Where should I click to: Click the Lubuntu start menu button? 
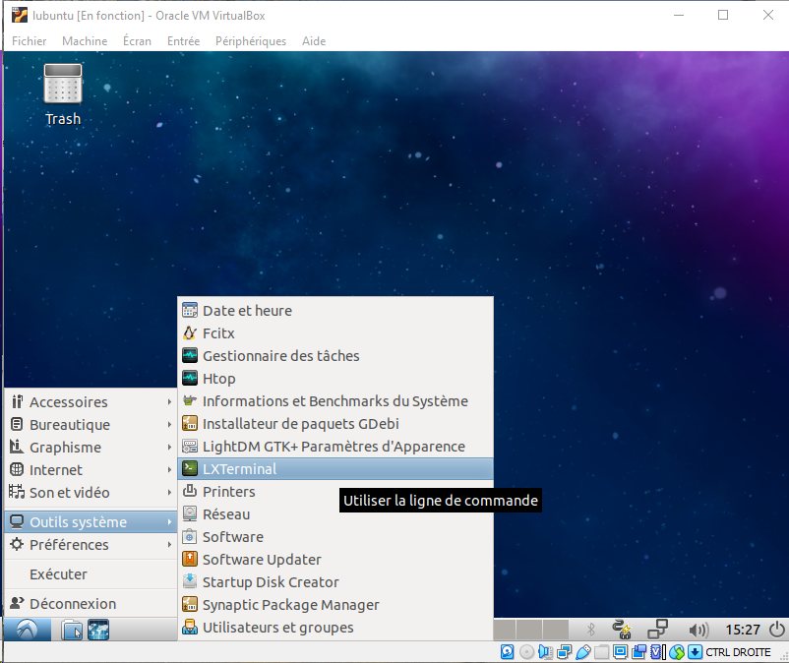pos(27,630)
